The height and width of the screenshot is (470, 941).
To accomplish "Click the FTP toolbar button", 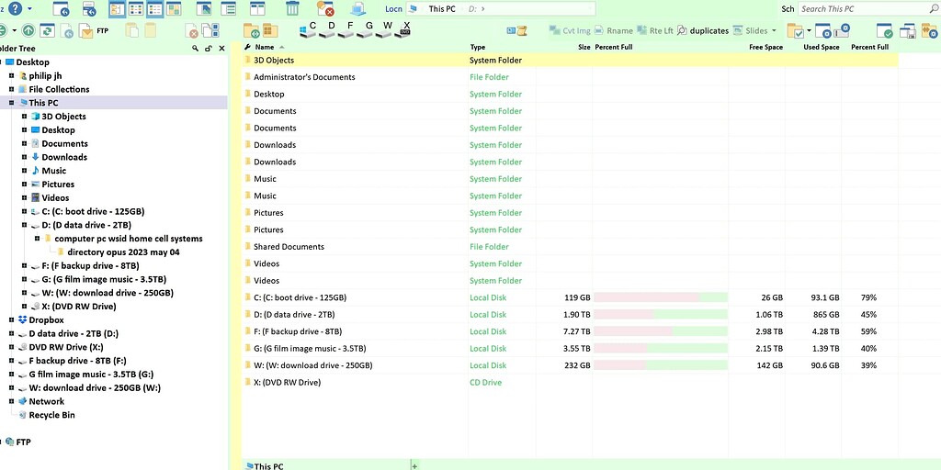I will pos(103,30).
